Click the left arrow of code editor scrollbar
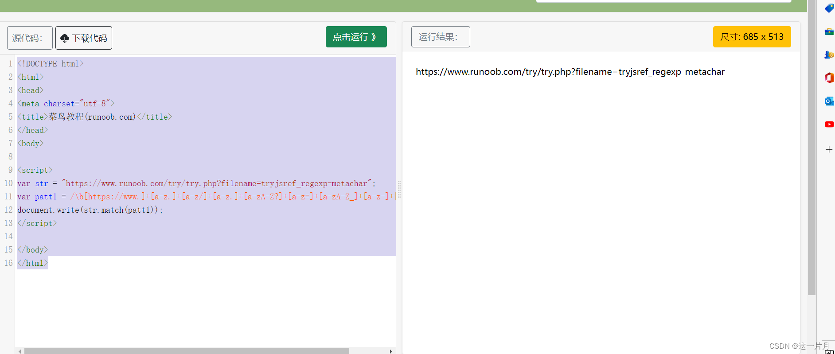The height and width of the screenshot is (354, 835). (20, 351)
